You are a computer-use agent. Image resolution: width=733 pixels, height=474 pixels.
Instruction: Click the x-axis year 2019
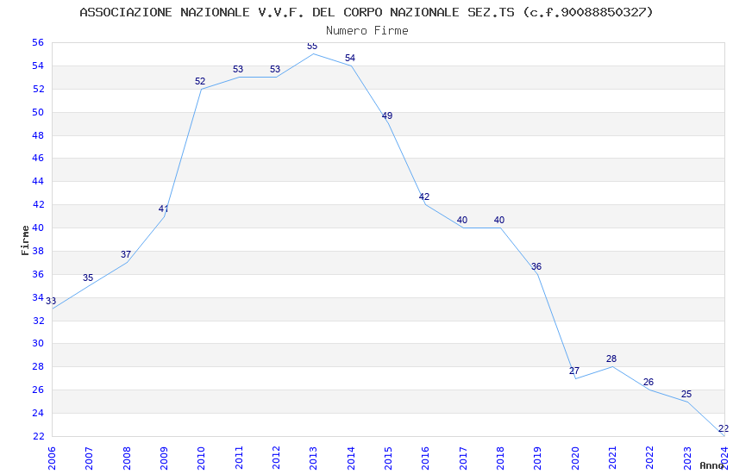537,458
